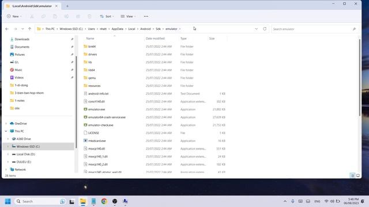This screenshot has height=207, width=369.
Task: Focus the Search emulator field
Action: 315,29
